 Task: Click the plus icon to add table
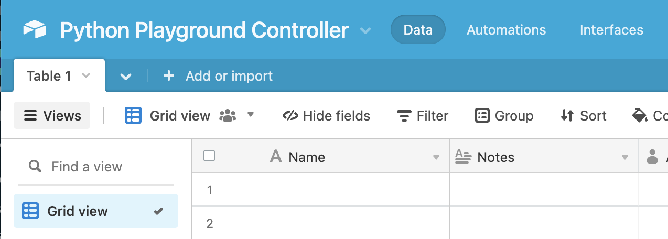pyautogui.click(x=168, y=76)
